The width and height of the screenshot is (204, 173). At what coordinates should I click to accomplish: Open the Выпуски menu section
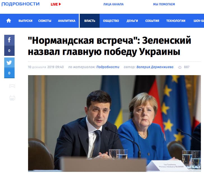pos(25,21)
